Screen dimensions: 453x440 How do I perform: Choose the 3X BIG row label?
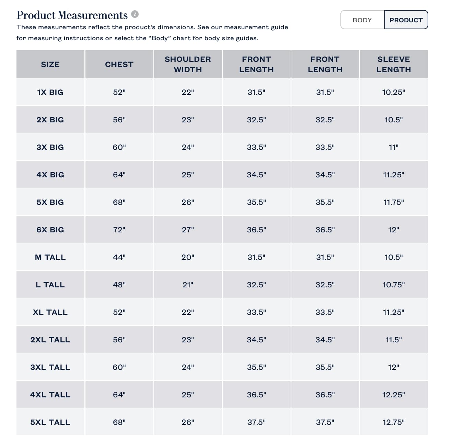(50, 147)
